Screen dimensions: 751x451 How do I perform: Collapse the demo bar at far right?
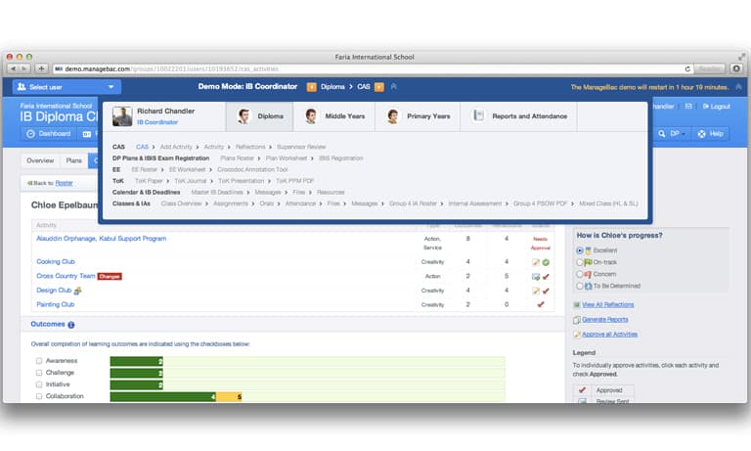tap(738, 87)
